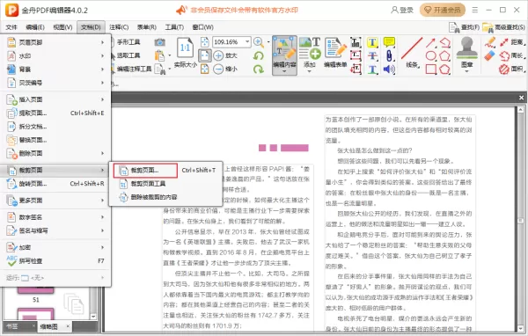The width and height of the screenshot is (528, 336).
Task: Toggle the 选取工具 selection tool
Action: click(x=128, y=55)
